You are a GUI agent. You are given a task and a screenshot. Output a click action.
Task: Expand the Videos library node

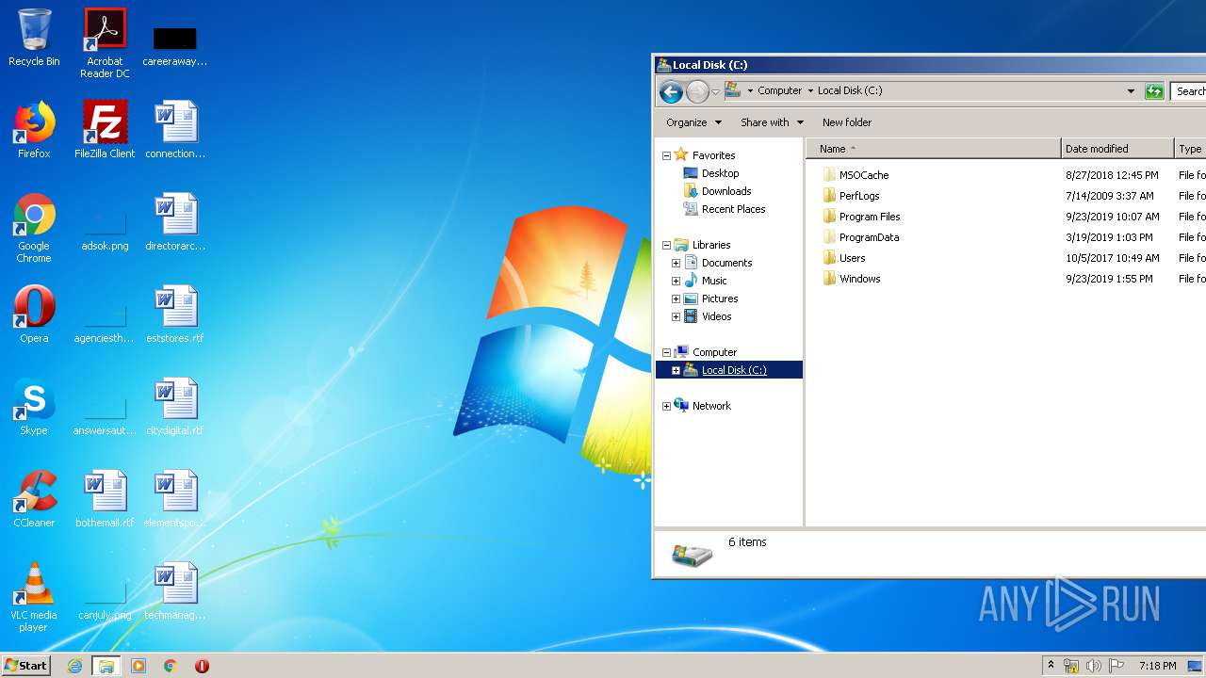(676, 316)
